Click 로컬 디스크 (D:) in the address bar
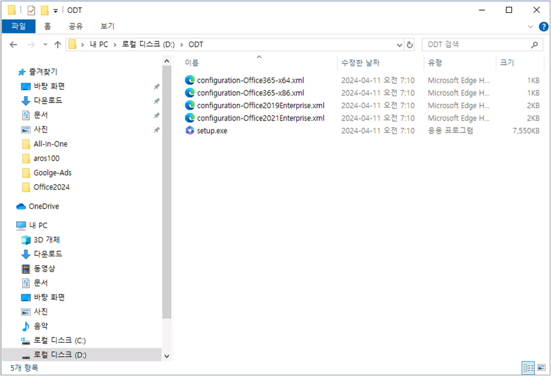The image size is (551, 376). tap(148, 45)
